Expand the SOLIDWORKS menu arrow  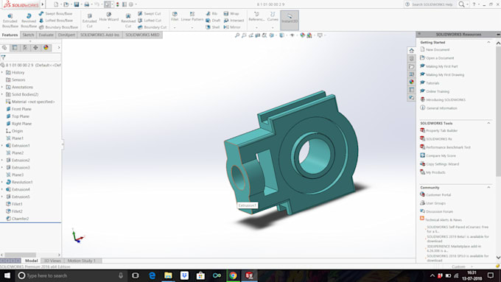pyautogui.click(x=43, y=4)
